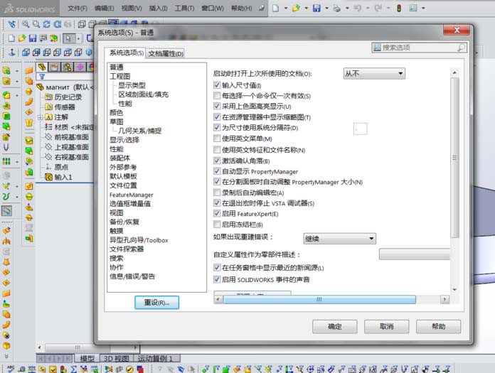Click the Save icon in second toolbar row
The height and width of the screenshot is (373, 495).
pos(33,38)
